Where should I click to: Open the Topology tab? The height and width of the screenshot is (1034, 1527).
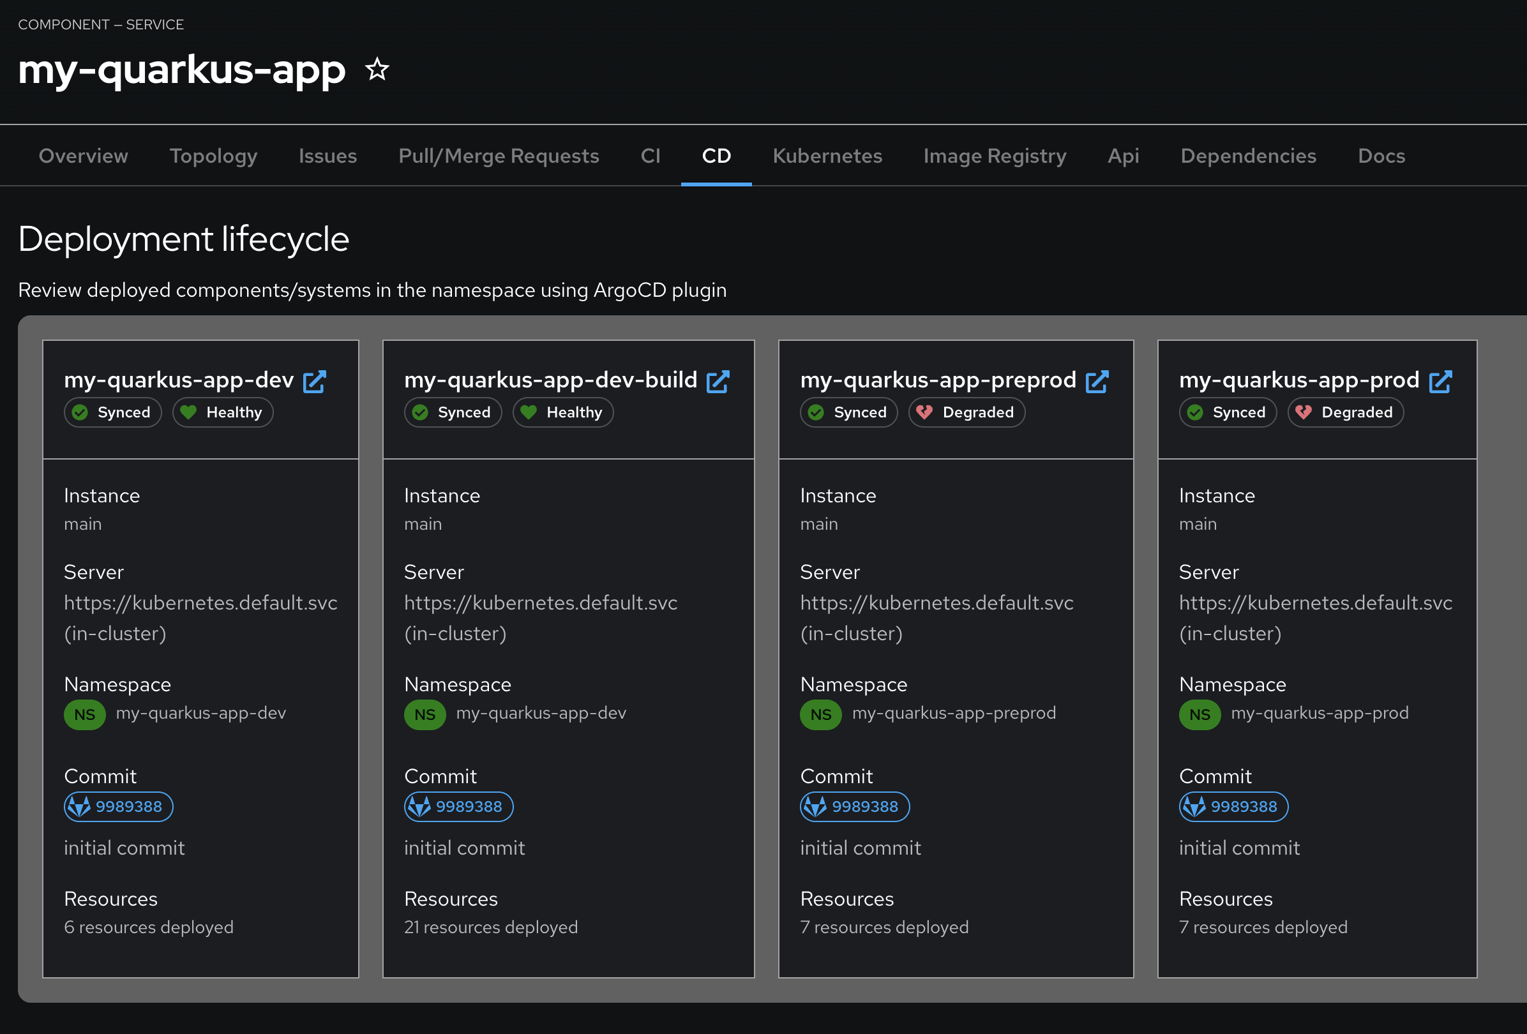point(214,156)
